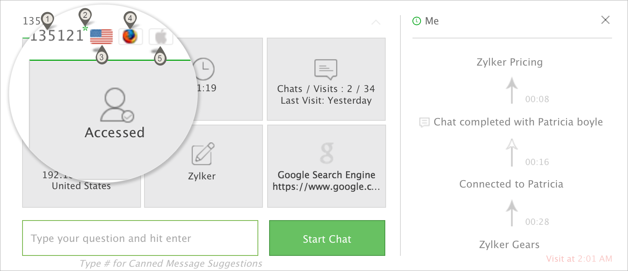Click the Google Search Engine referrer URL
This screenshot has height=271, width=628.
(326, 186)
